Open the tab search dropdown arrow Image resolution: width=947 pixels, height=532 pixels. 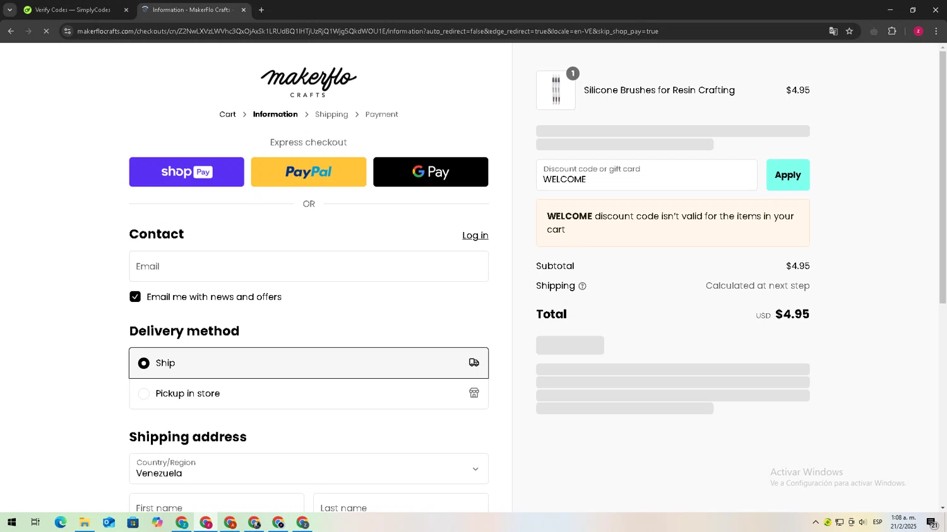point(9,10)
